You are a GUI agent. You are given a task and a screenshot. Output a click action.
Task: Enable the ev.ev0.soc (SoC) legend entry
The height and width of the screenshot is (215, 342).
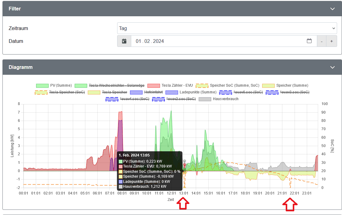240,92
